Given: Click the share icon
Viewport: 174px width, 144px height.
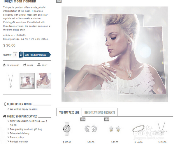Looking at the screenshot, I should tap(24, 65).
